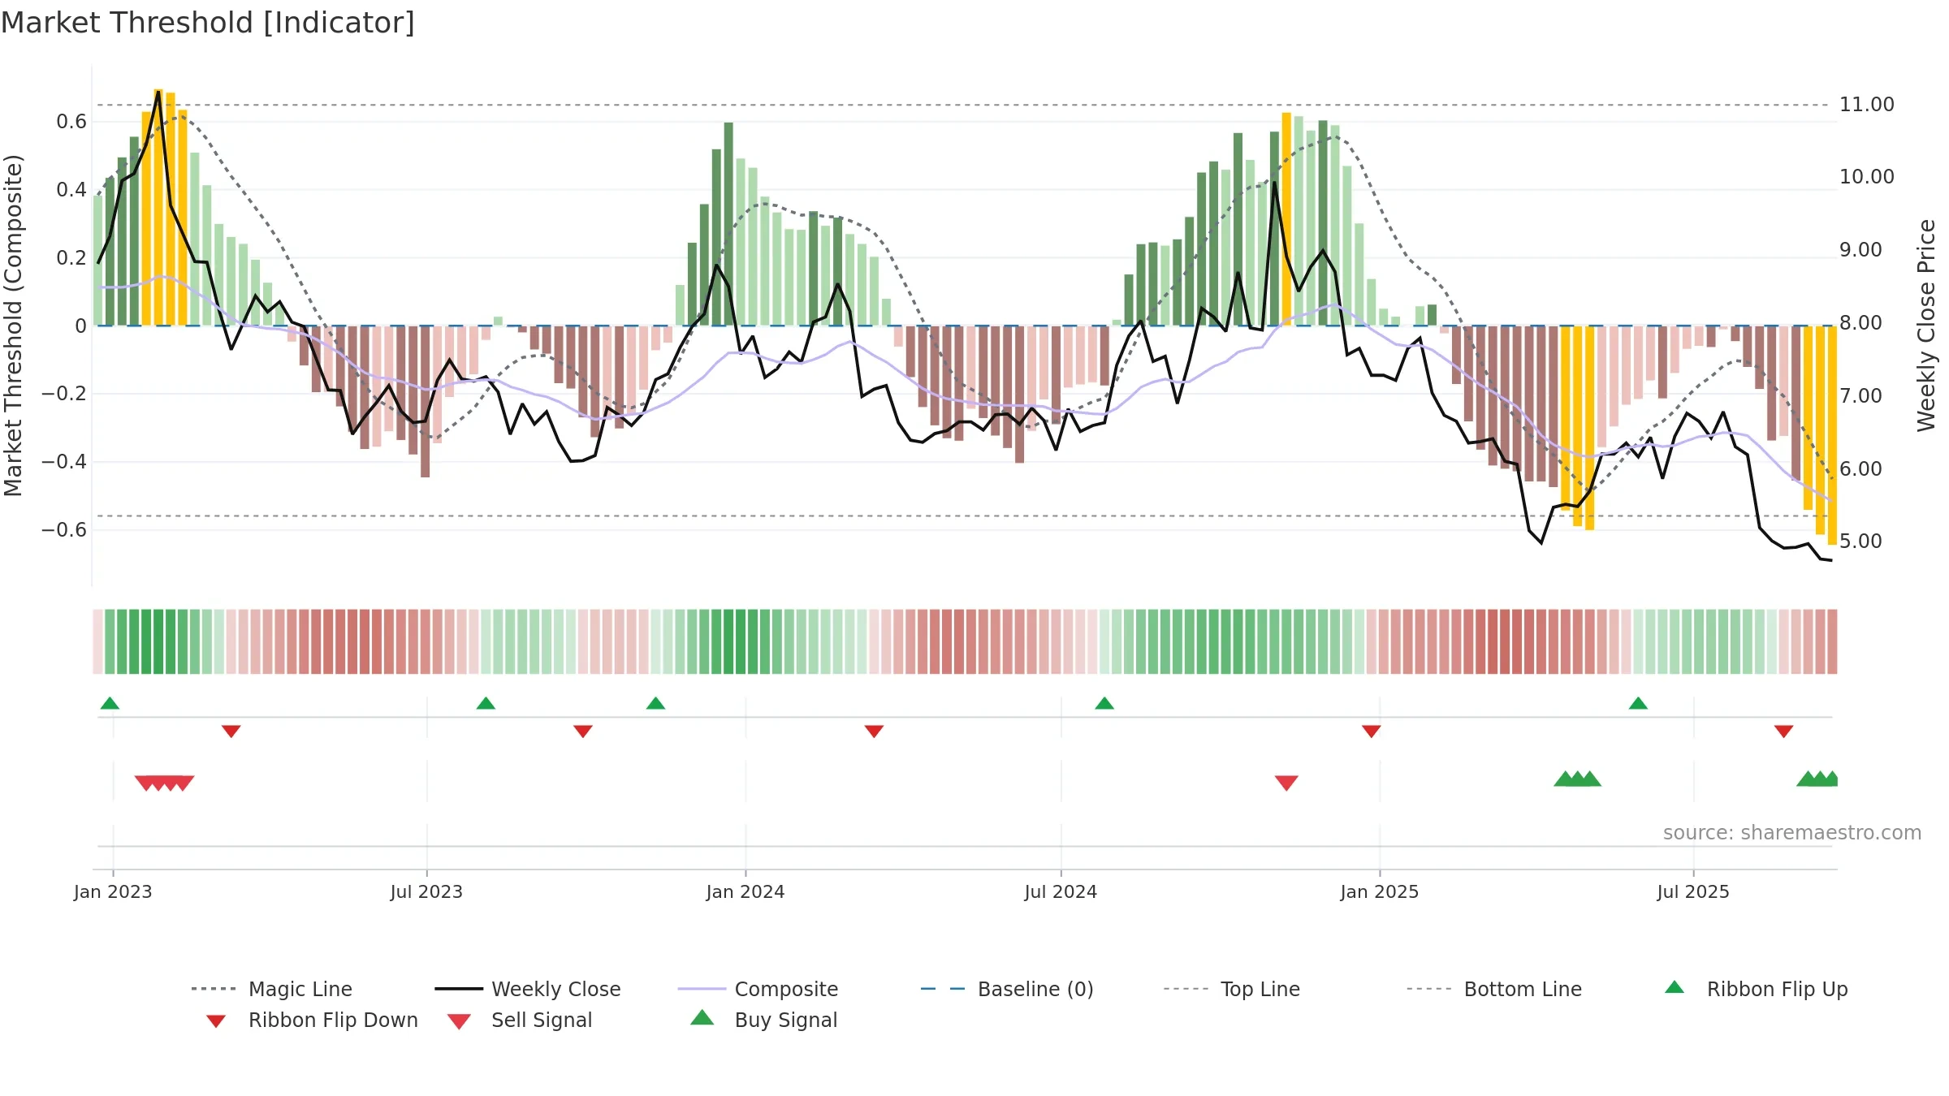Click the Jul 2023 x-axis label
The image size is (1949, 1096).
pos(426,891)
